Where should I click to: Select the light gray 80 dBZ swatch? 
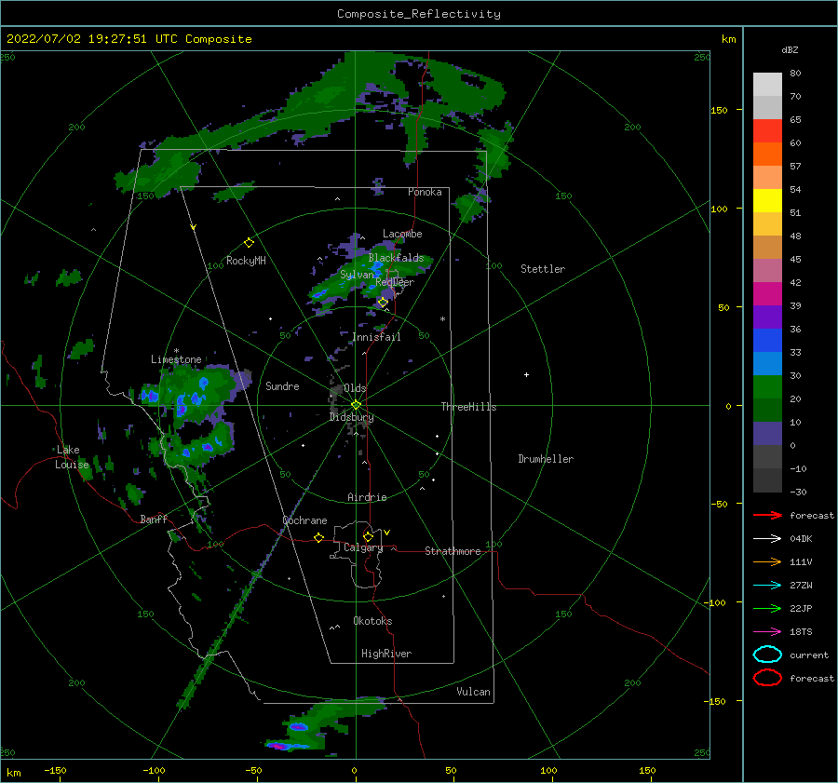pyautogui.click(x=767, y=84)
